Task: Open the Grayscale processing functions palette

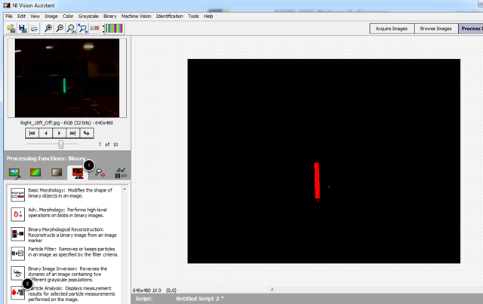Action: click(x=57, y=173)
